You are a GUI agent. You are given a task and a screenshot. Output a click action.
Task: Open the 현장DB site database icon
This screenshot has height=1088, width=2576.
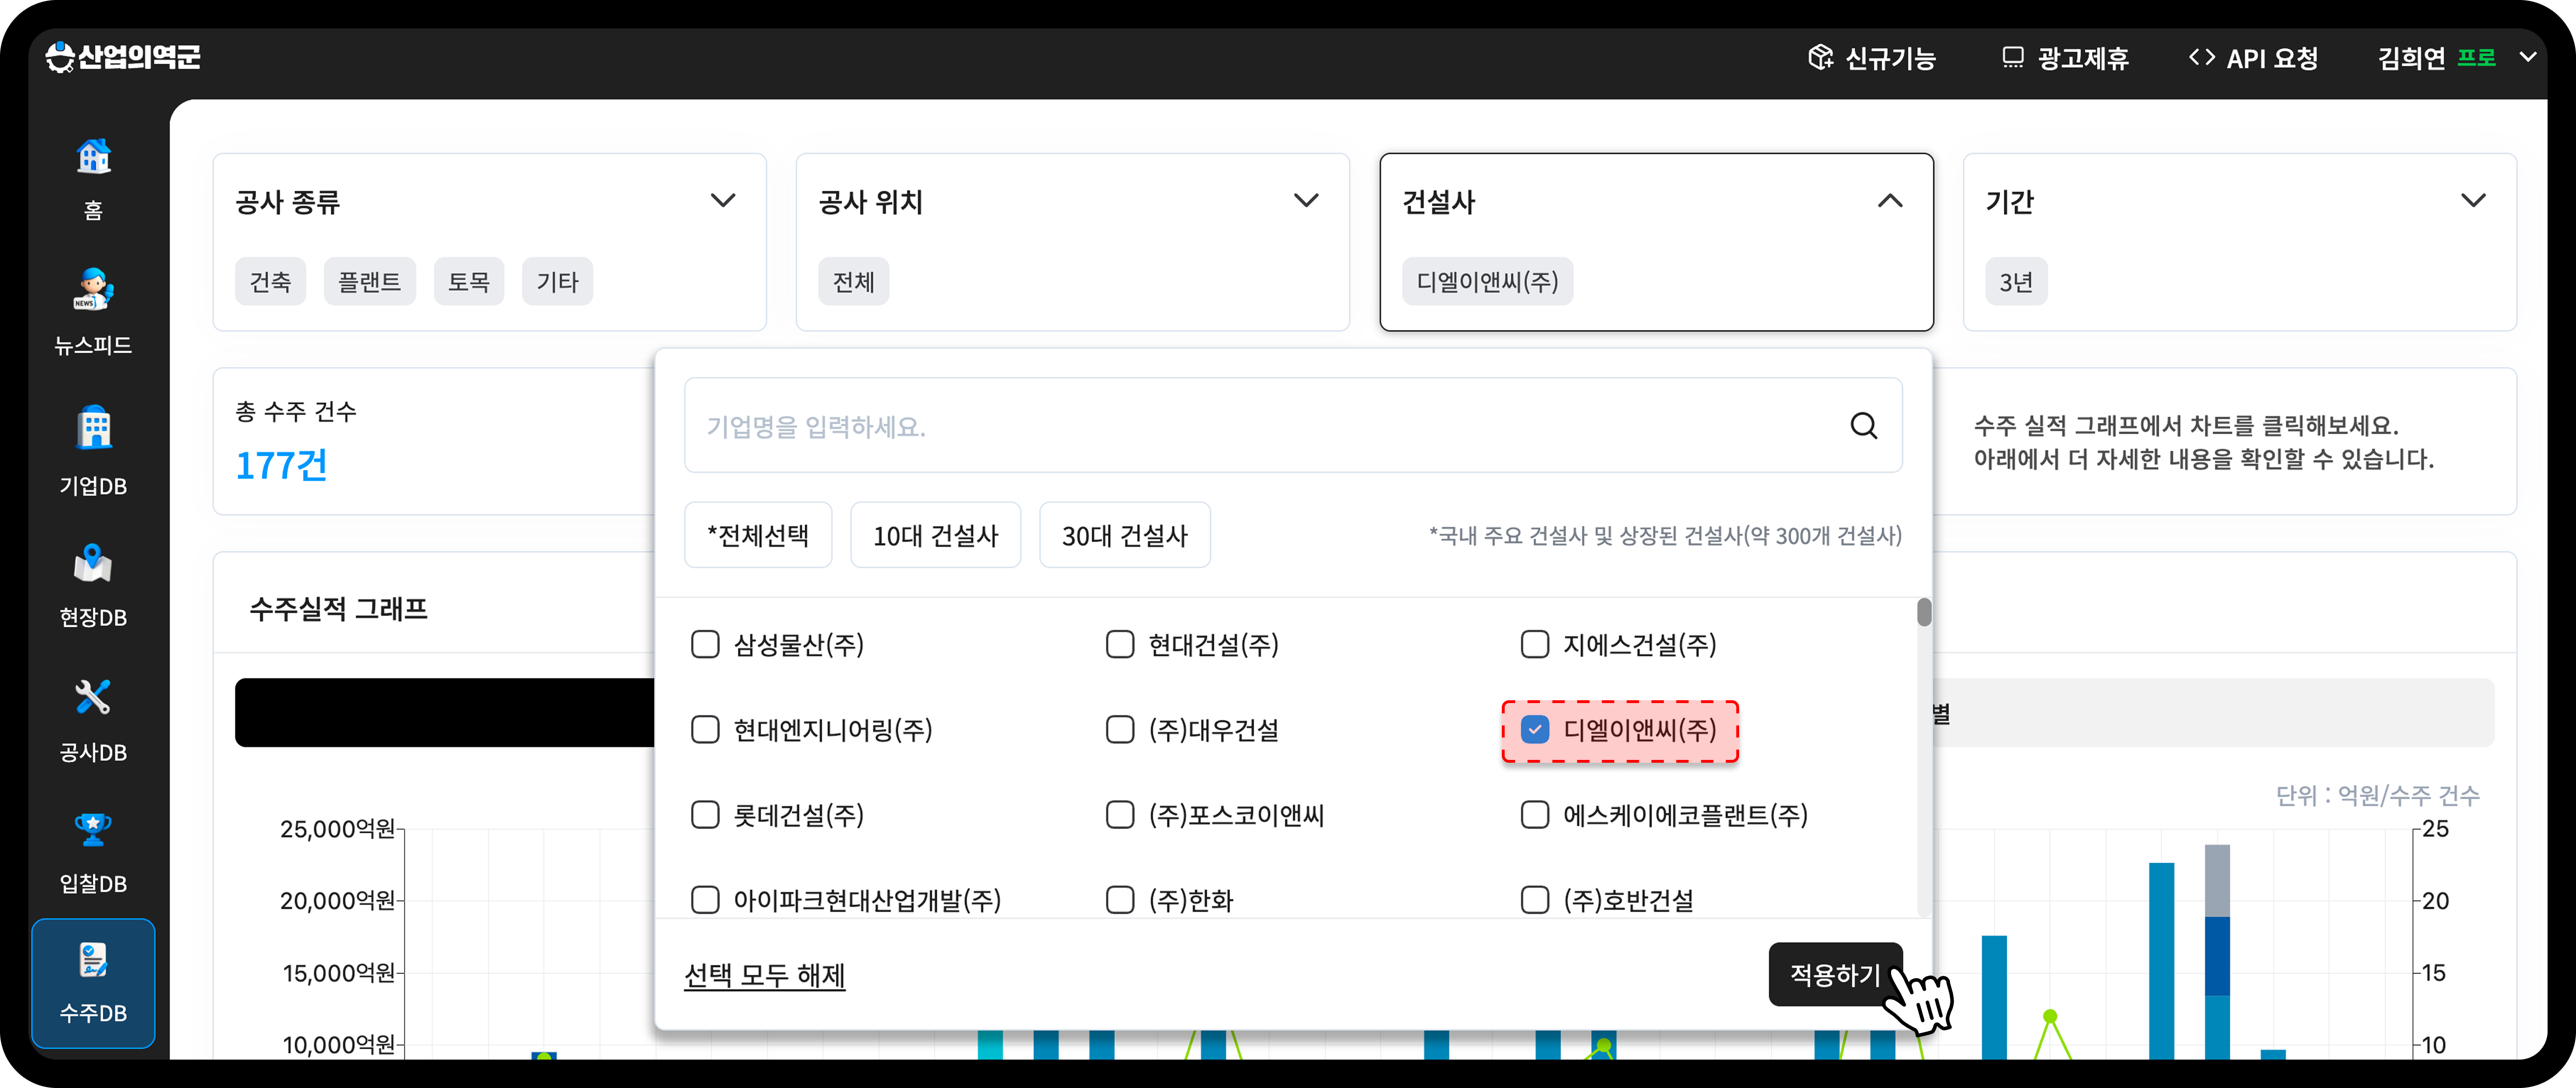[93, 563]
